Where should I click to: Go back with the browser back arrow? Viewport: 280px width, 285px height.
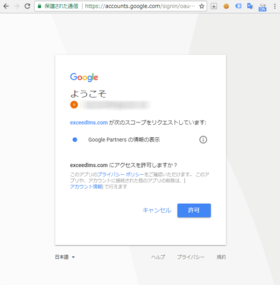pyautogui.click(x=6, y=6)
